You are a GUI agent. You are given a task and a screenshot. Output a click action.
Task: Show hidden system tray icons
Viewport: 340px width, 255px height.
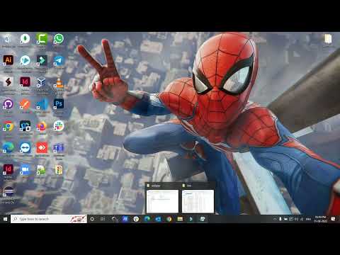[274, 219]
